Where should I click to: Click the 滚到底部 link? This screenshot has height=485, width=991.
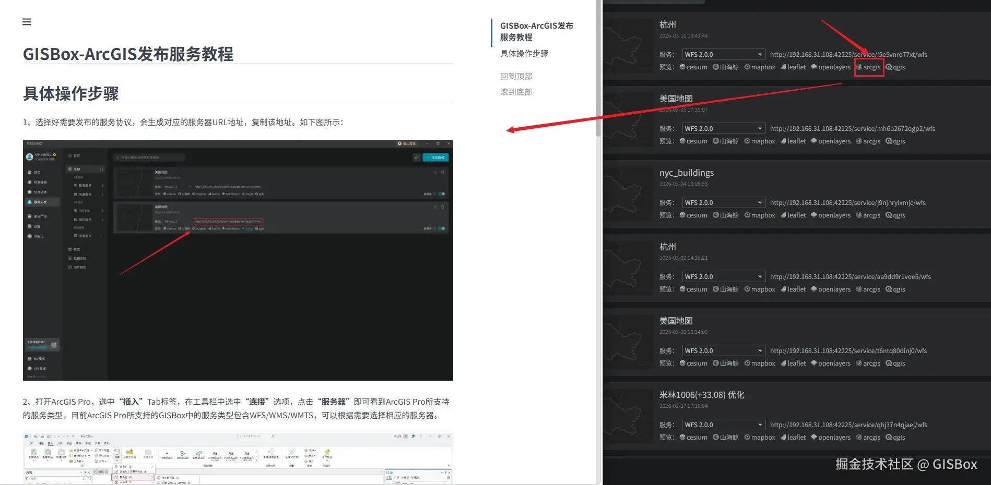[516, 91]
